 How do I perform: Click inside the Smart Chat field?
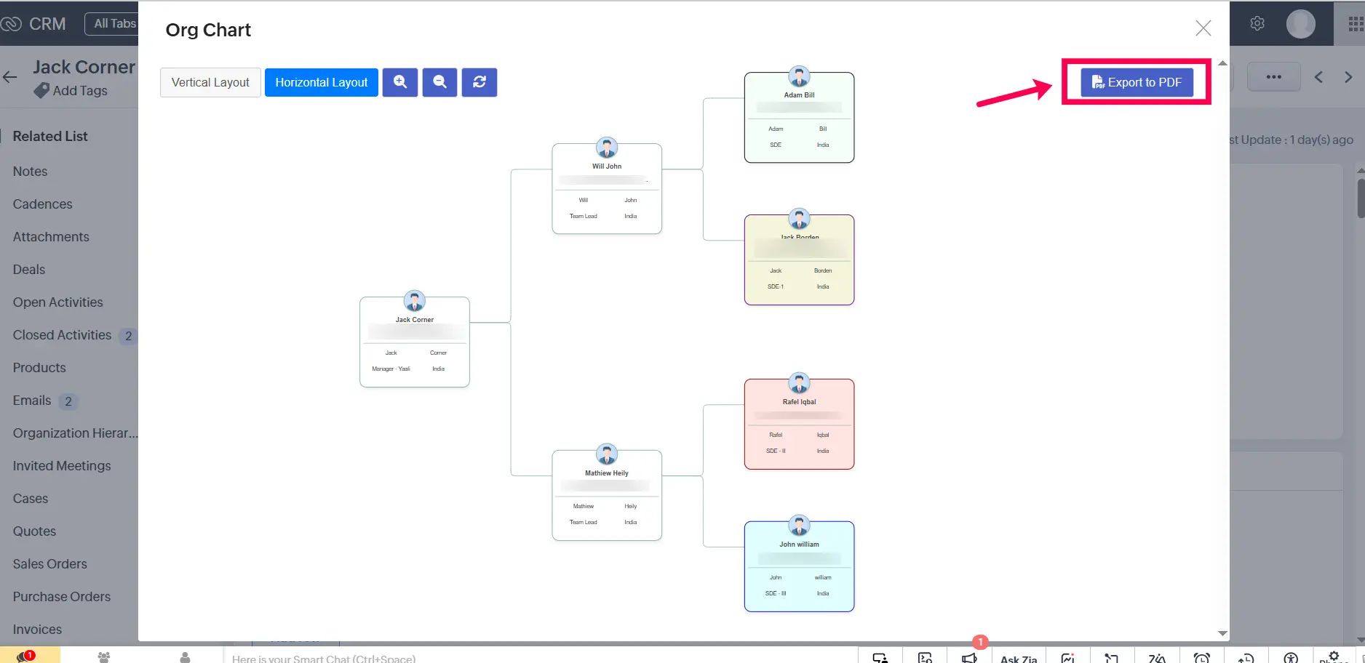point(324,658)
